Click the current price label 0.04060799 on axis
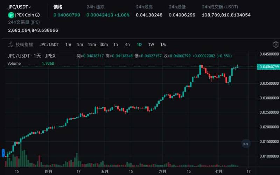Image resolution: width=280 pixels, height=175 pixels. tap(268, 67)
